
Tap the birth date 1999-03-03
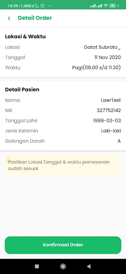point(107,121)
